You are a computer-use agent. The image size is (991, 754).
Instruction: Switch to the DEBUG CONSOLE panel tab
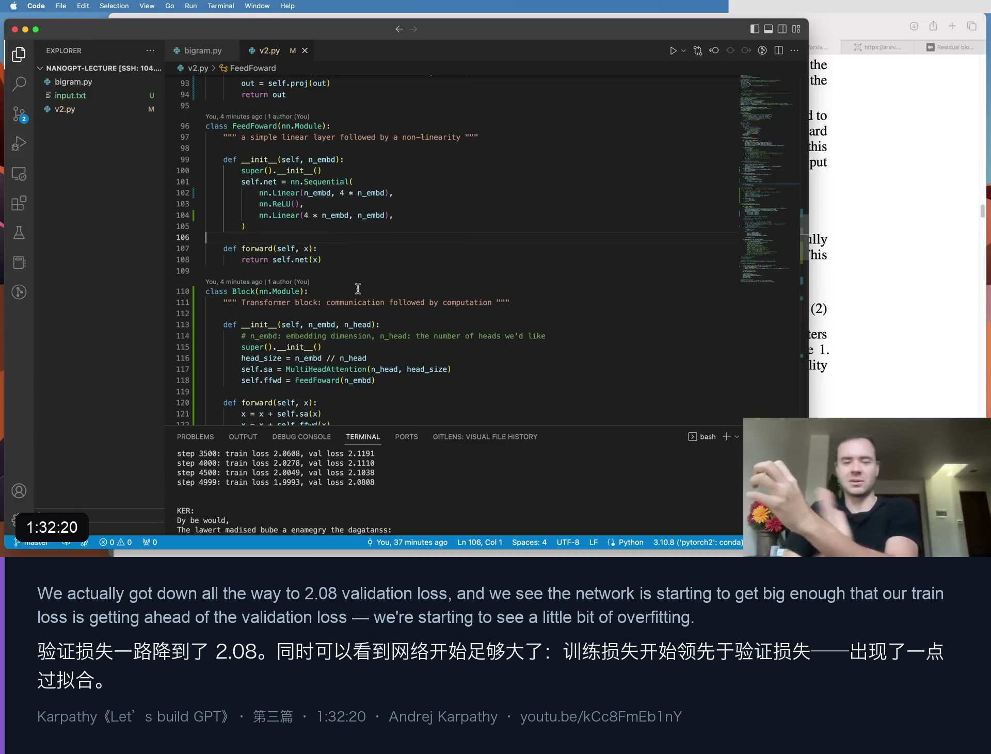click(x=301, y=437)
